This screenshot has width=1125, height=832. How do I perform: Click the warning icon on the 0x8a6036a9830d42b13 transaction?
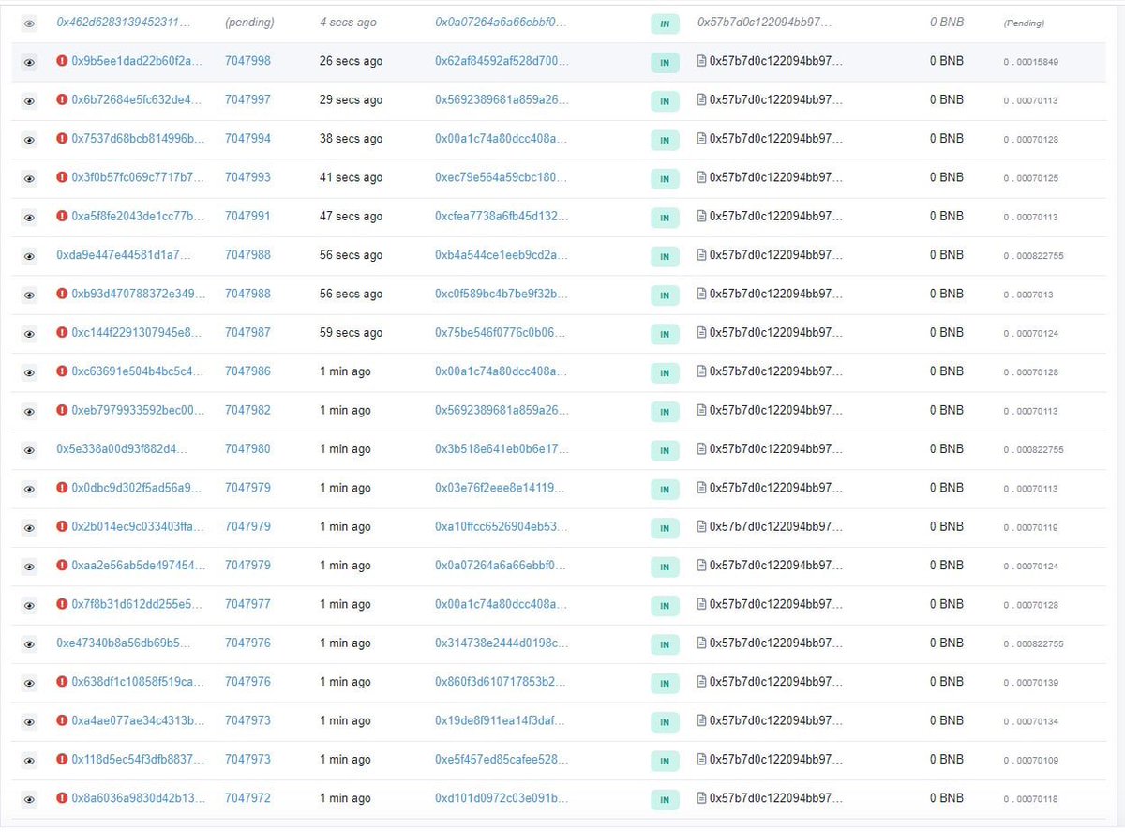pos(61,798)
